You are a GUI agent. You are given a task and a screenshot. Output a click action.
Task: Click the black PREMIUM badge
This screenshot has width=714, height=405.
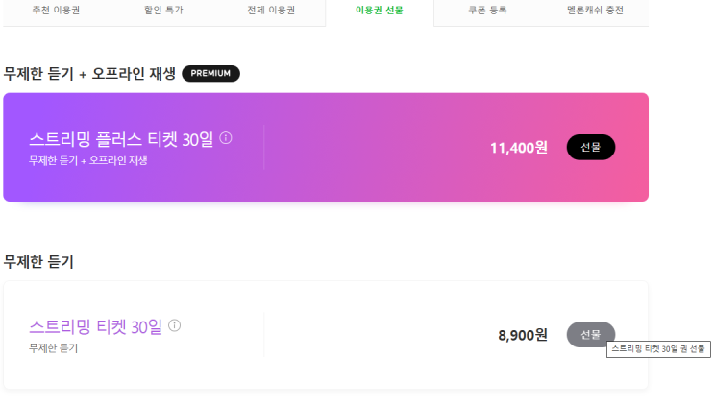pos(210,73)
